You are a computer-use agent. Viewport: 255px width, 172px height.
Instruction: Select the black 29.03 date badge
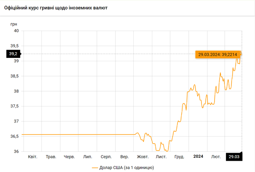point(235,156)
